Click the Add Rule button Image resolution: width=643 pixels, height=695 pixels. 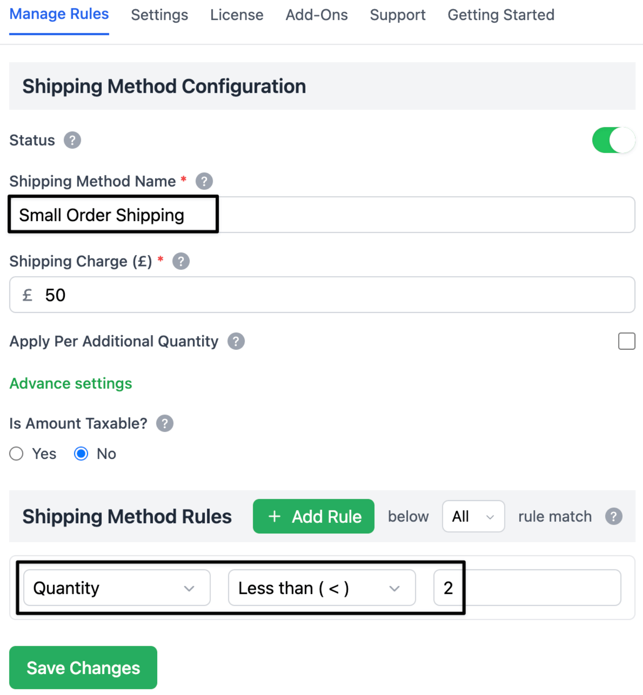point(314,516)
